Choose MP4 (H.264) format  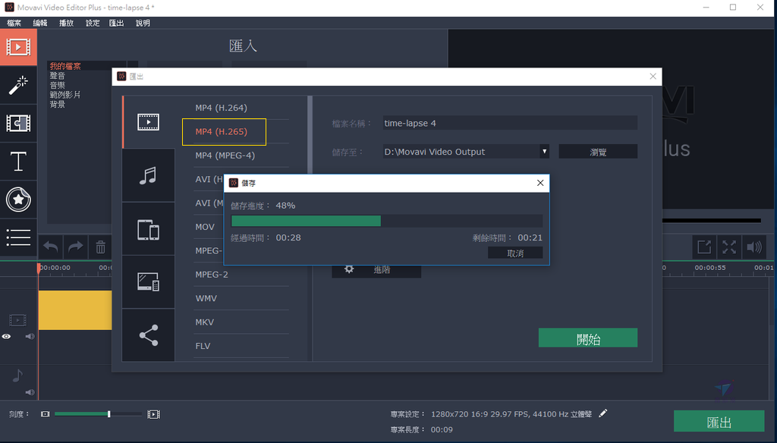click(x=221, y=108)
